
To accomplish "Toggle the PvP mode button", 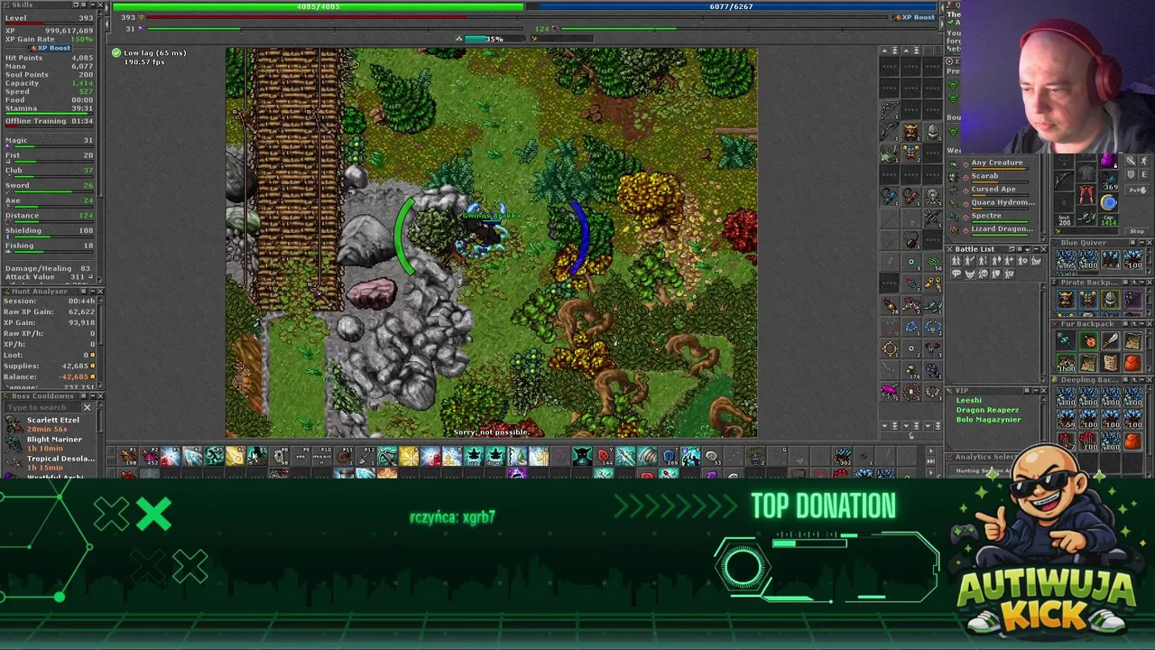I will pyautogui.click(x=1138, y=190).
